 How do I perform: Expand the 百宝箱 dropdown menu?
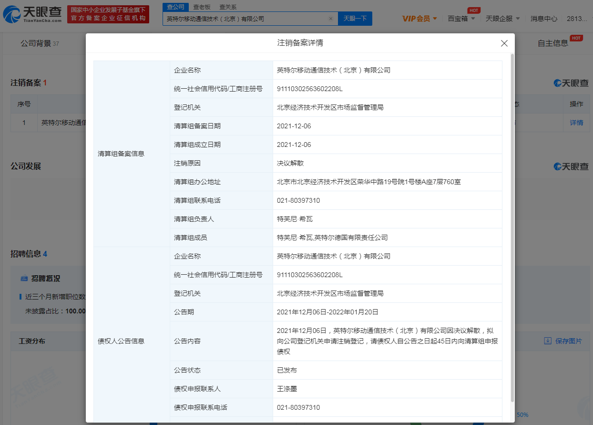pyautogui.click(x=460, y=18)
